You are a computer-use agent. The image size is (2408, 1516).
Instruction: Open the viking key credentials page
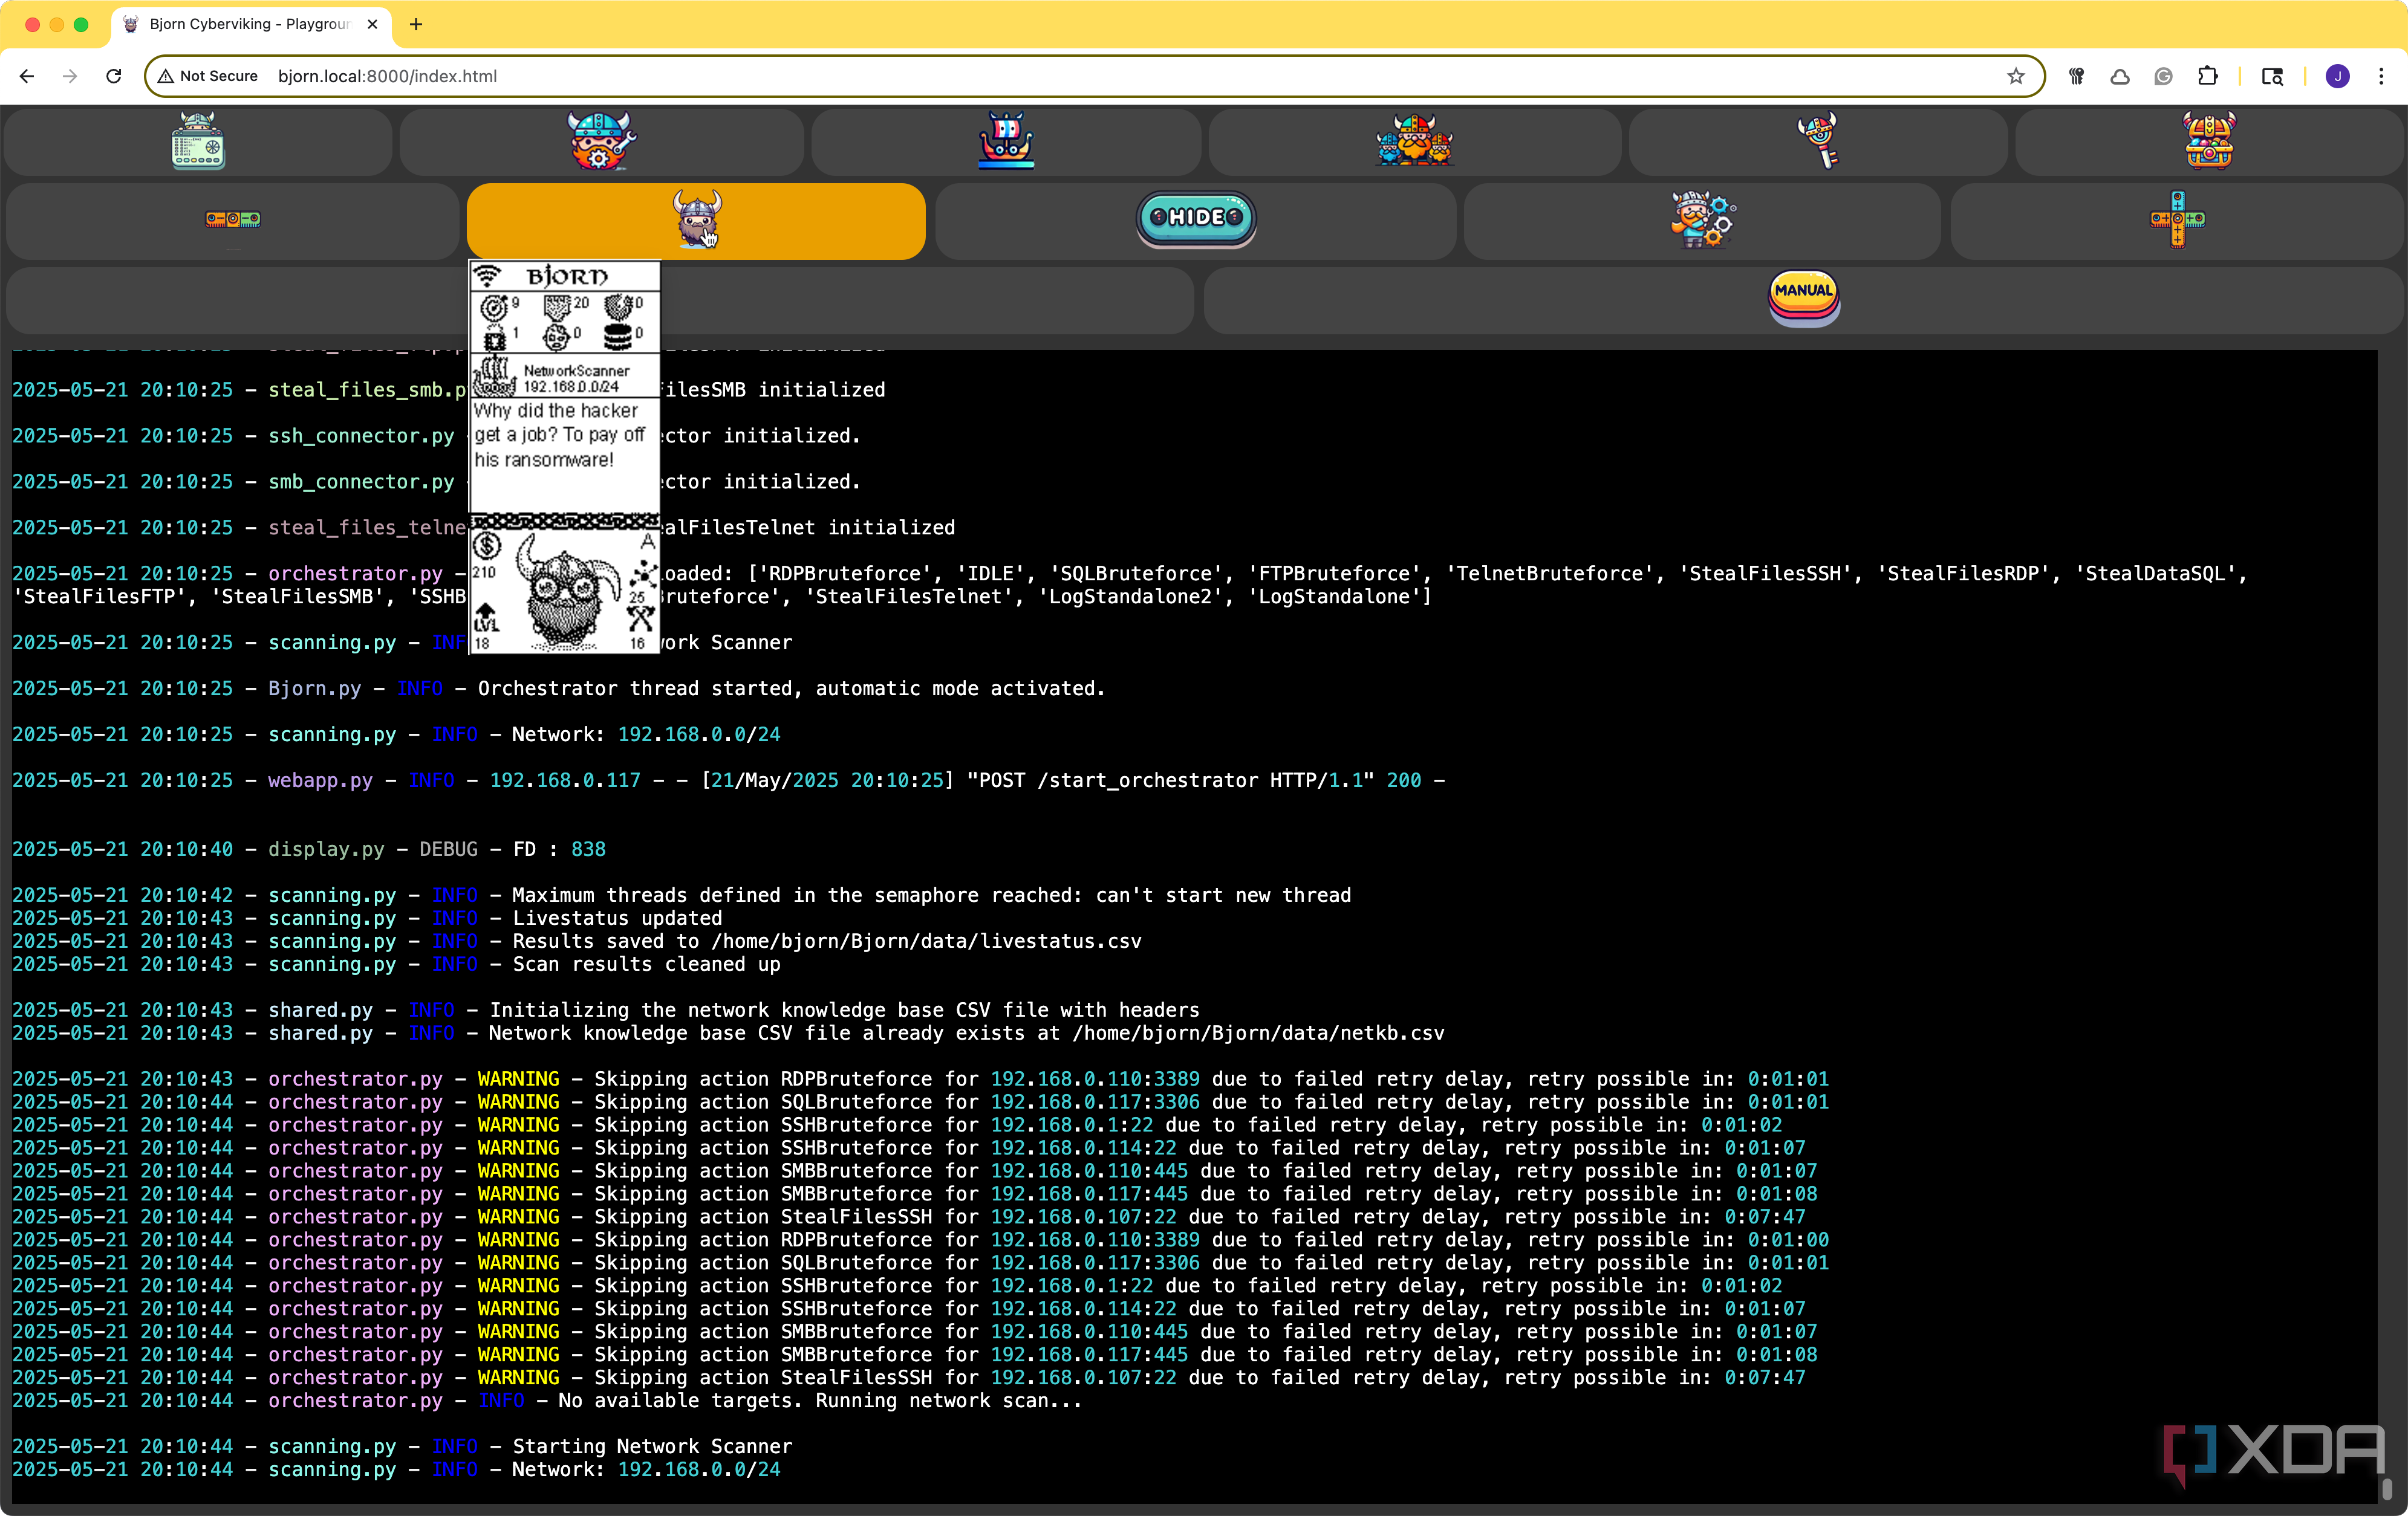[x=1819, y=140]
